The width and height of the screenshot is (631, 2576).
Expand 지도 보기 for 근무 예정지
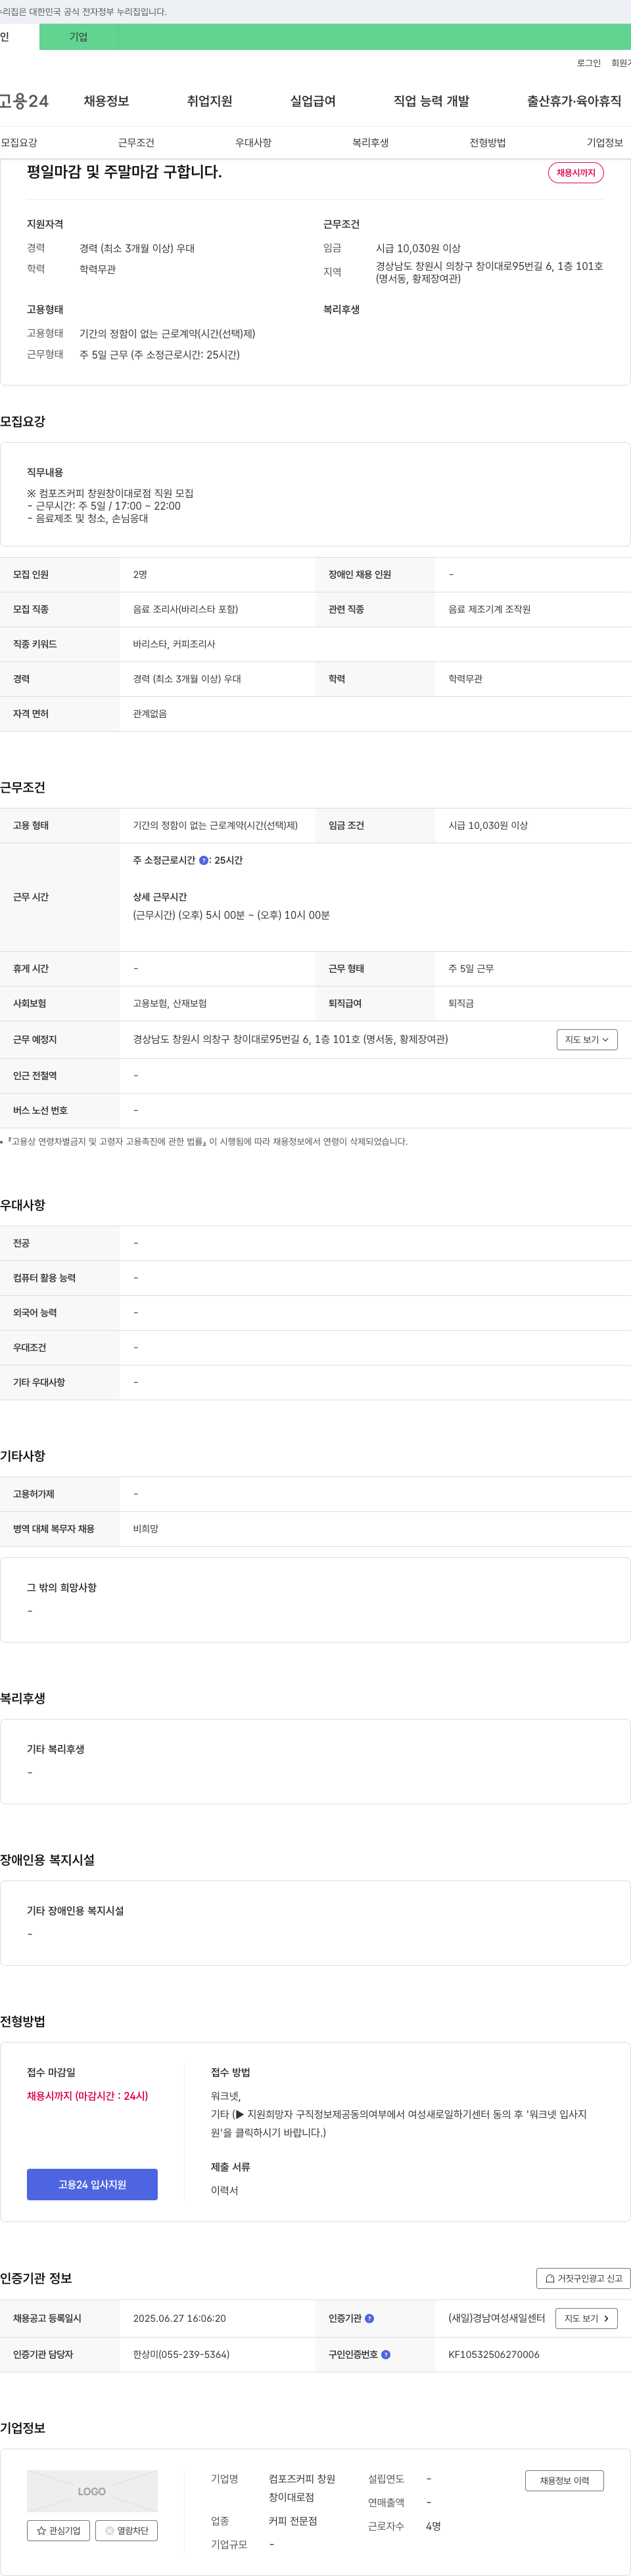point(587,1040)
